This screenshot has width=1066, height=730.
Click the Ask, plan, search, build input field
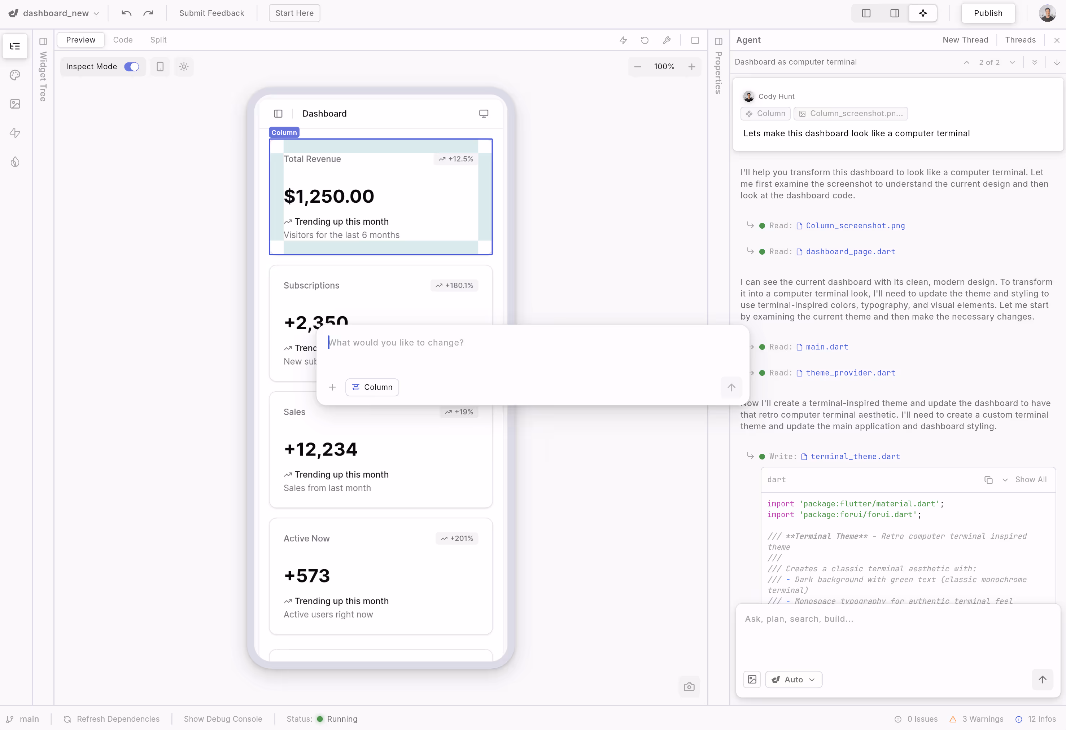pos(871,619)
